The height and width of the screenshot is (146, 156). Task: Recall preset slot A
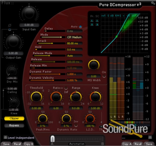[x=17, y=144]
